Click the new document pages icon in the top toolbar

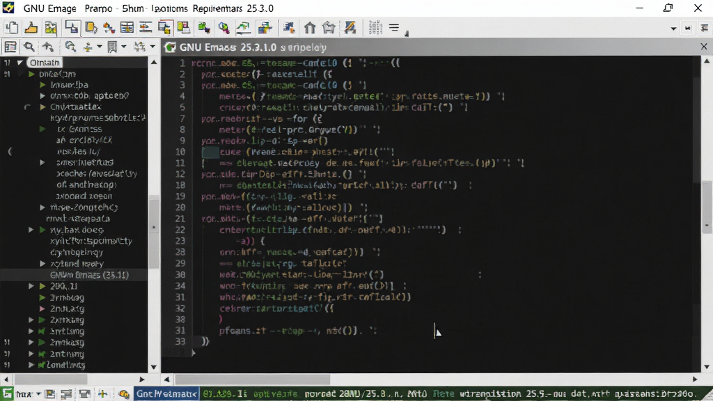click(11, 28)
